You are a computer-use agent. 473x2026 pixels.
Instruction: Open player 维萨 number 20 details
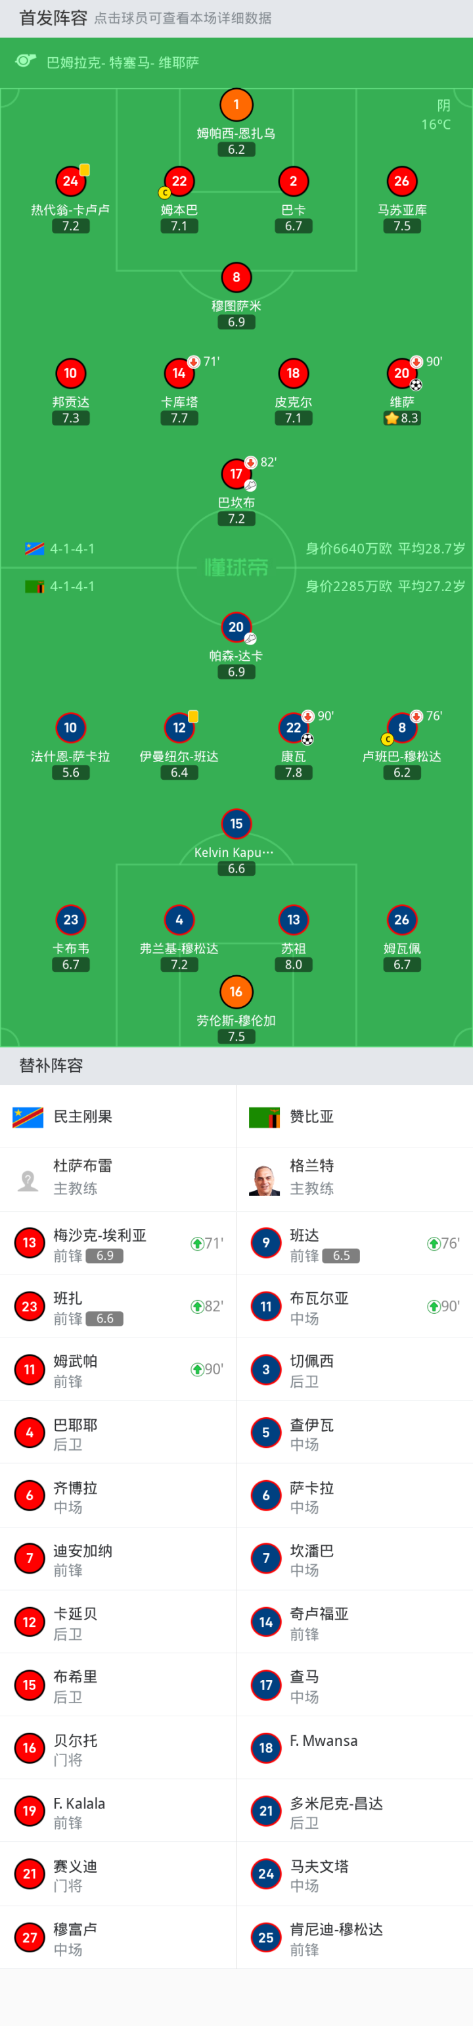pos(401,374)
